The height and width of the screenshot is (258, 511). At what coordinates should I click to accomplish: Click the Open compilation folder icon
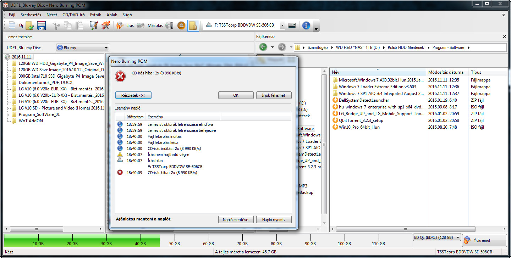click(x=30, y=26)
